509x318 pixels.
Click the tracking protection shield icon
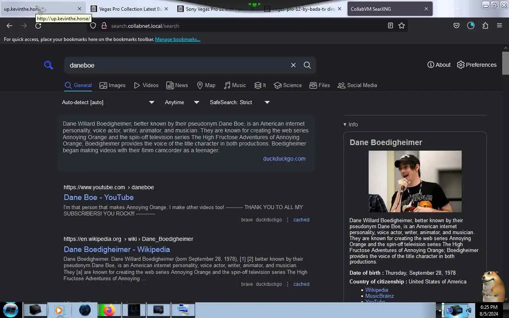click(93, 26)
